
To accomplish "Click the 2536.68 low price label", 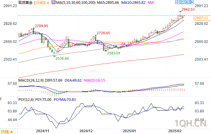I will point(62,59).
